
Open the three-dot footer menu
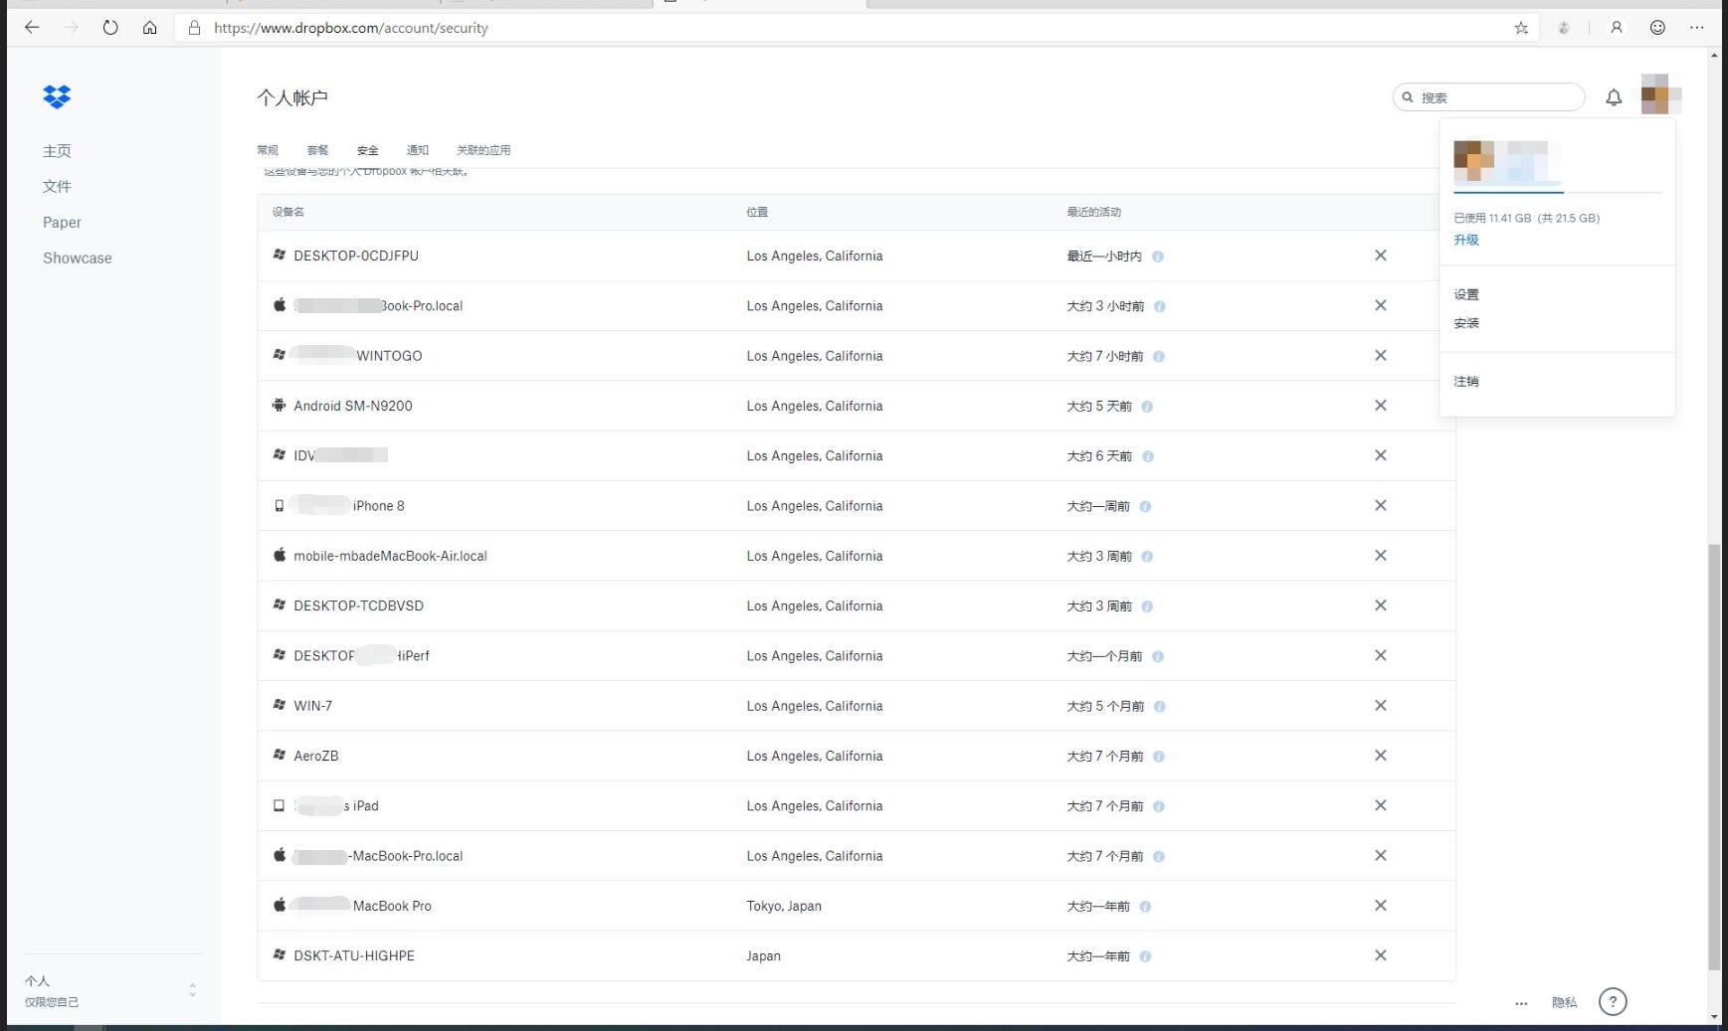click(x=1520, y=1003)
